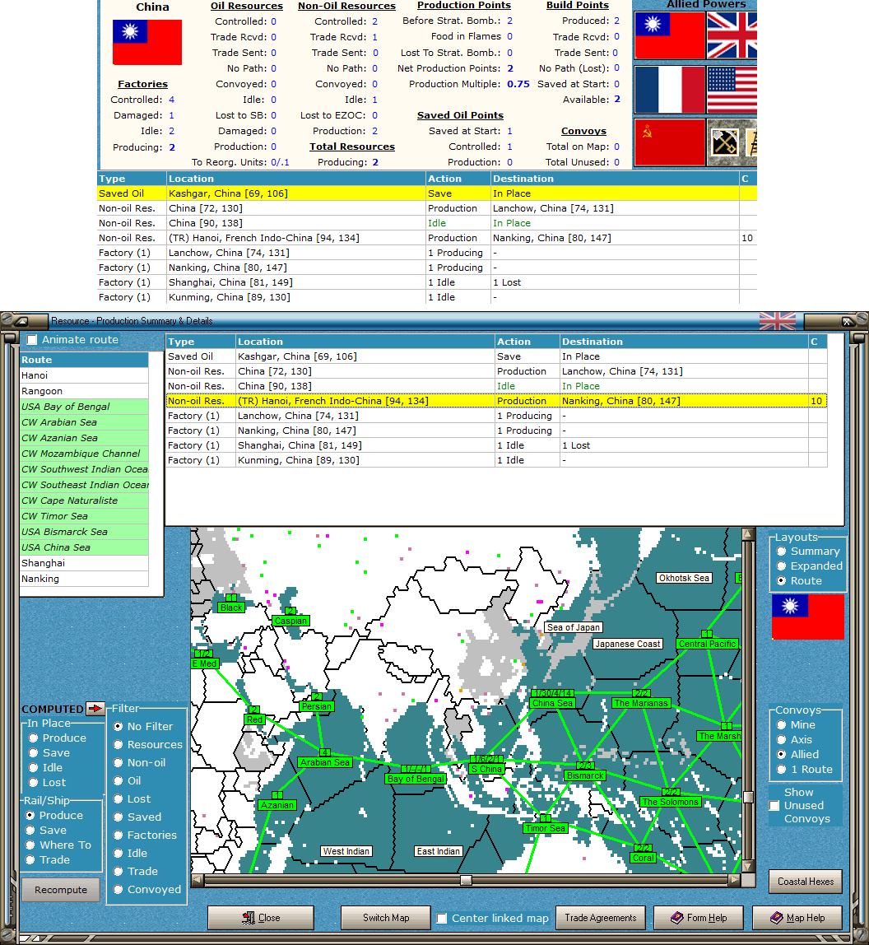The width and height of the screenshot is (869, 945).
Task: Tick the Center linked map checkbox
Action: coord(442,919)
